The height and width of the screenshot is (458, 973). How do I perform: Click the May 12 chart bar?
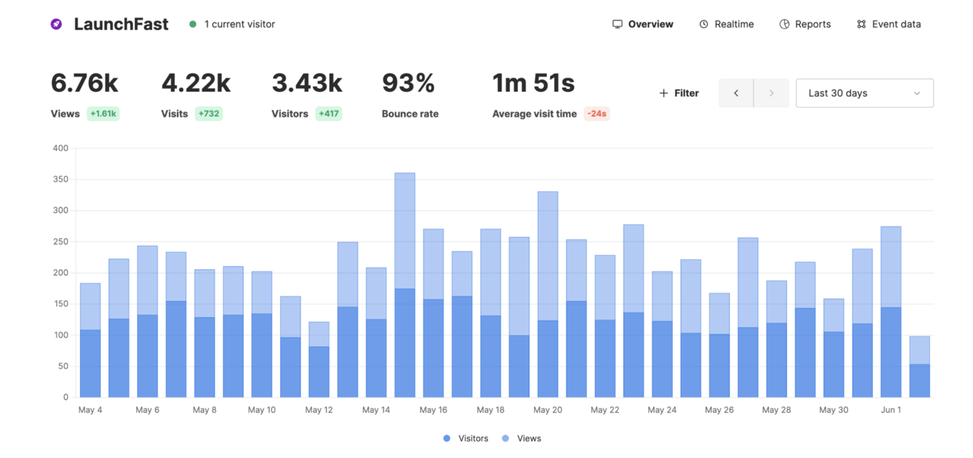point(319,359)
